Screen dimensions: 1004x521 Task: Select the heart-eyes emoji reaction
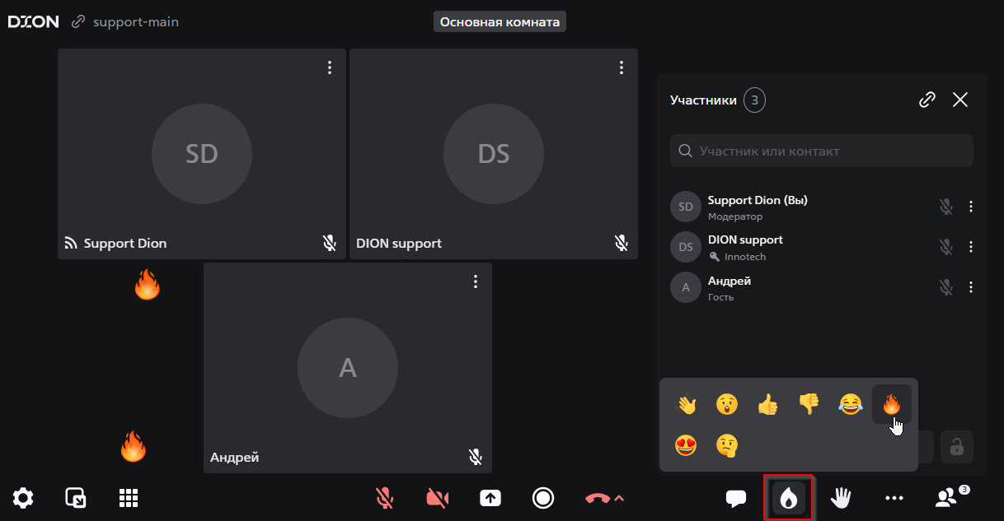coord(686,445)
